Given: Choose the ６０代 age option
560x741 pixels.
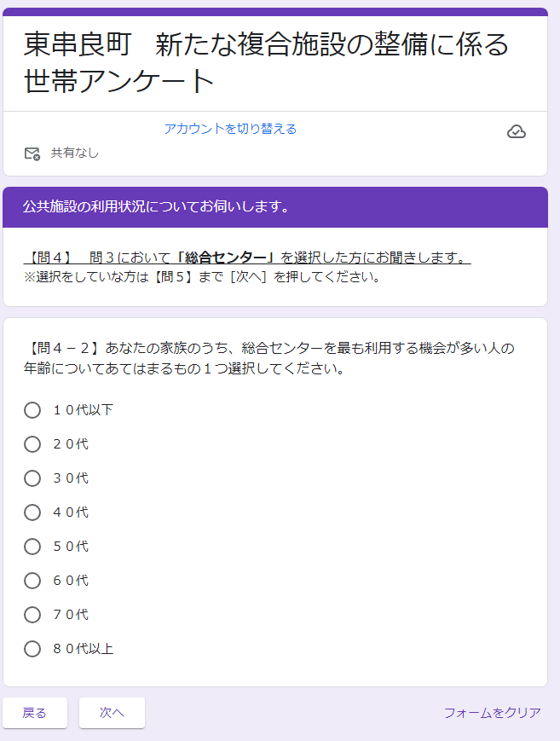Looking at the screenshot, I should [32, 581].
